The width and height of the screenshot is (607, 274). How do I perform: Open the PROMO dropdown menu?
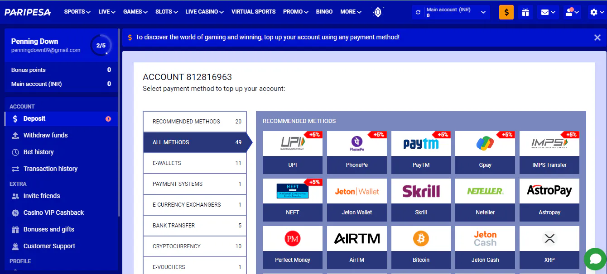click(x=296, y=12)
